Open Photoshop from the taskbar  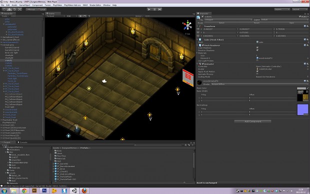click(x=44, y=191)
